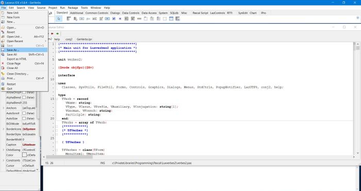Viewport: 361px width, 191px height.
Task: Choose Quit from File menu
Action: 24,89
